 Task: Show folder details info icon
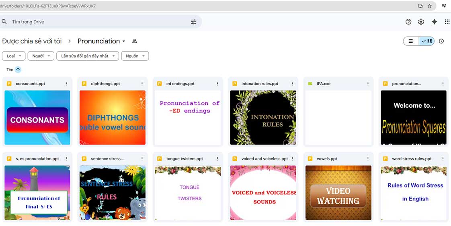[441, 41]
